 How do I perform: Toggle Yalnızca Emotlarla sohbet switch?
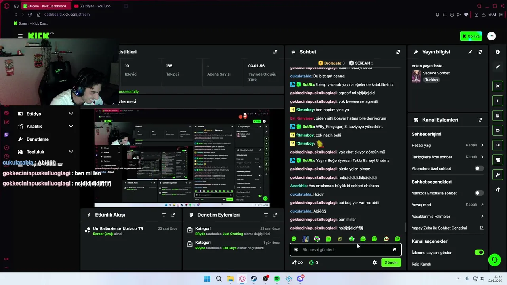click(479, 193)
